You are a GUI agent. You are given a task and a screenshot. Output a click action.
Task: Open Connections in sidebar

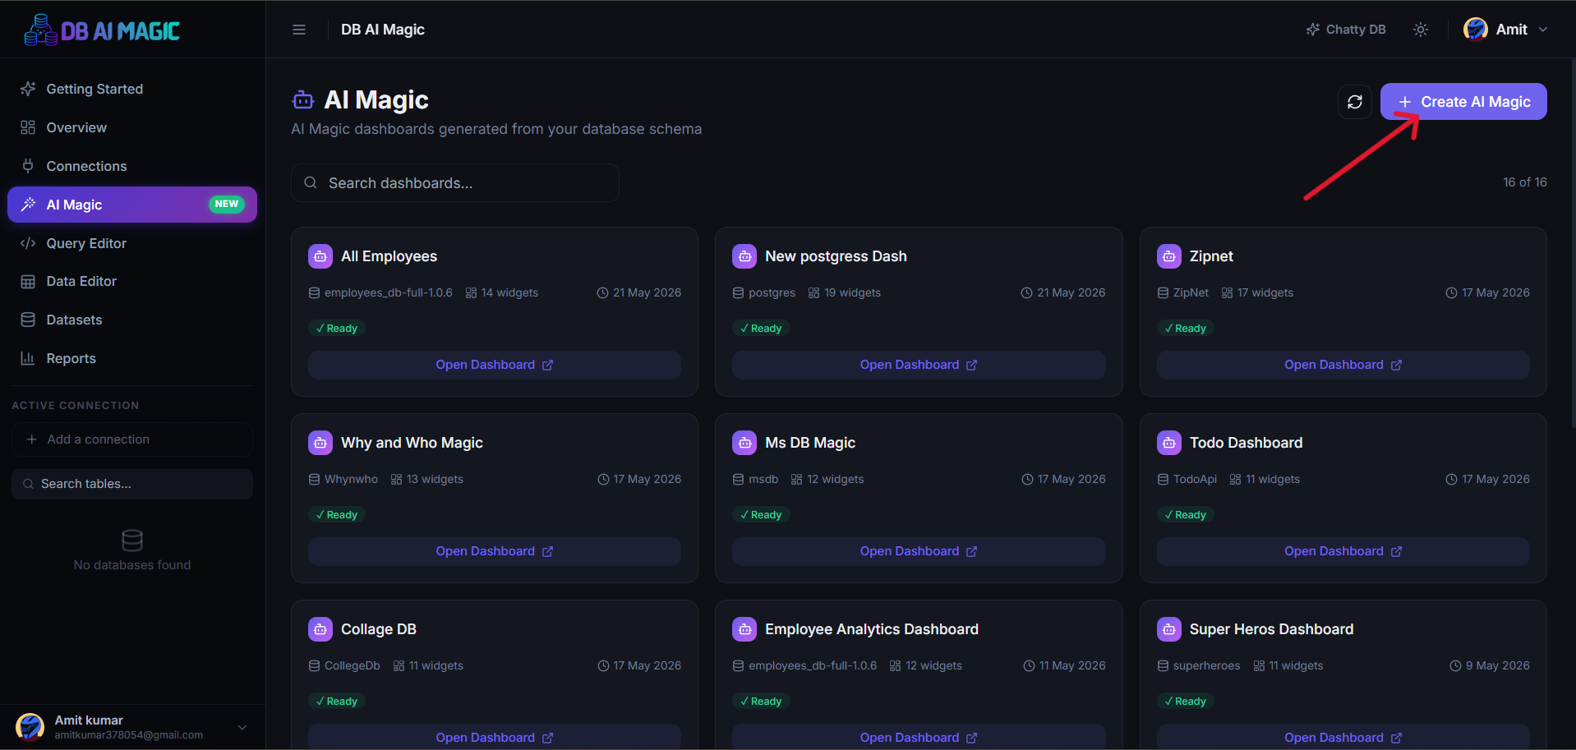coord(132,166)
